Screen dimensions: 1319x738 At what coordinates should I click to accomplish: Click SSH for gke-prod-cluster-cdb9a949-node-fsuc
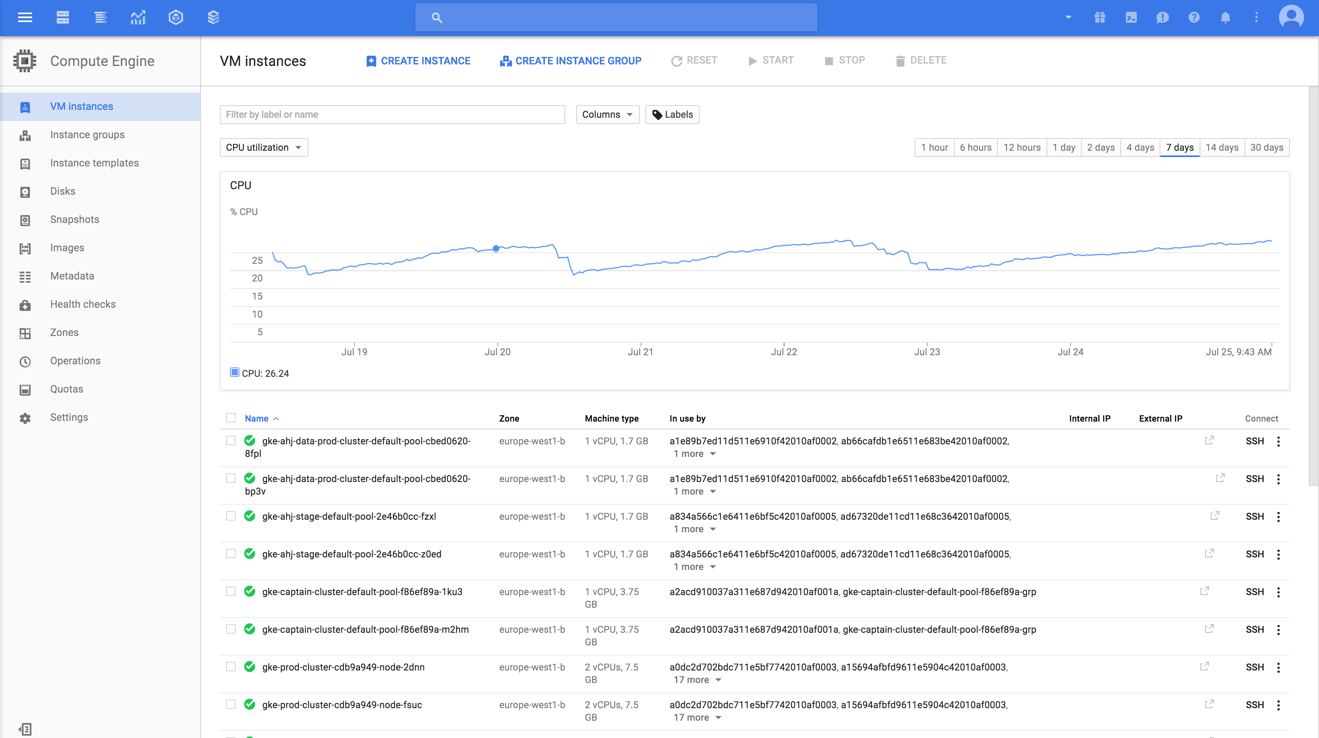tap(1255, 705)
